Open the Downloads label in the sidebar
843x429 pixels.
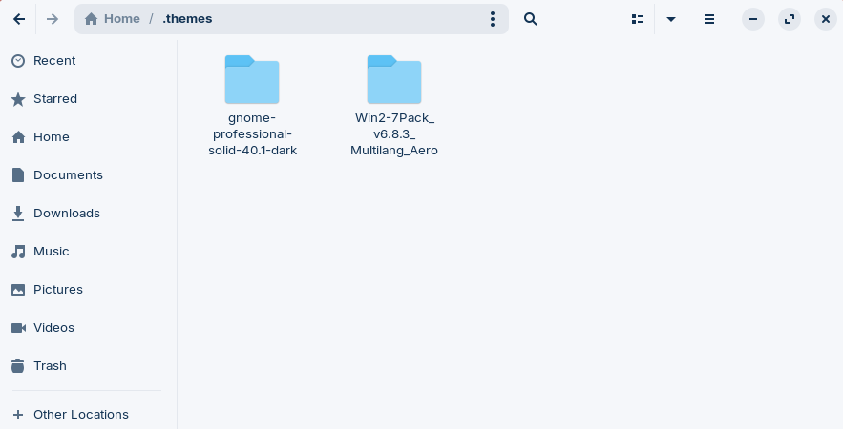coord(67,214)
